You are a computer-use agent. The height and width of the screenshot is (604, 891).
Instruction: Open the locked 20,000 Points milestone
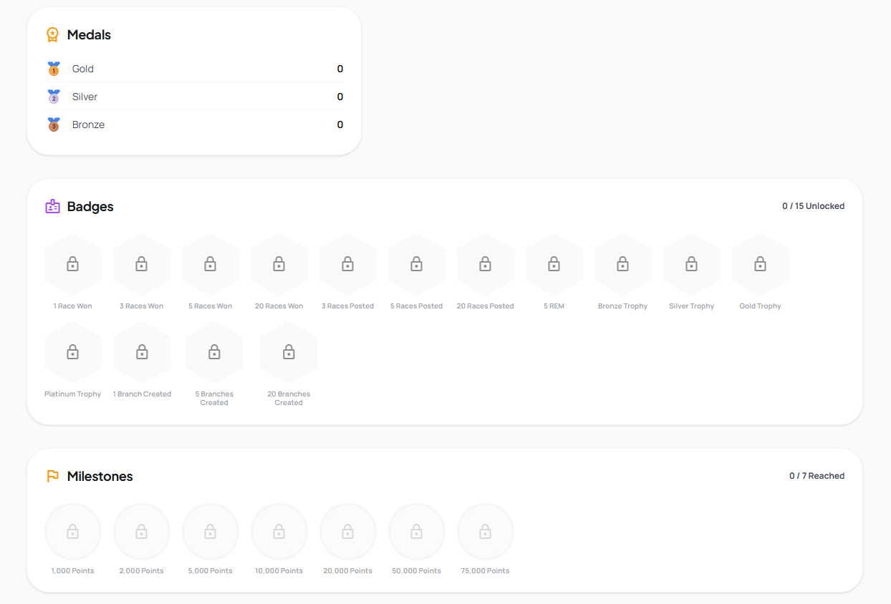tap(348, 532)
